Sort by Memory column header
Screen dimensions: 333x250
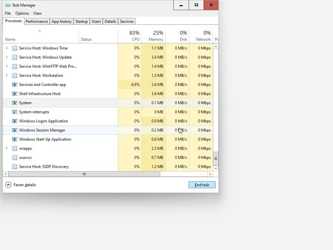pos(153,36)
